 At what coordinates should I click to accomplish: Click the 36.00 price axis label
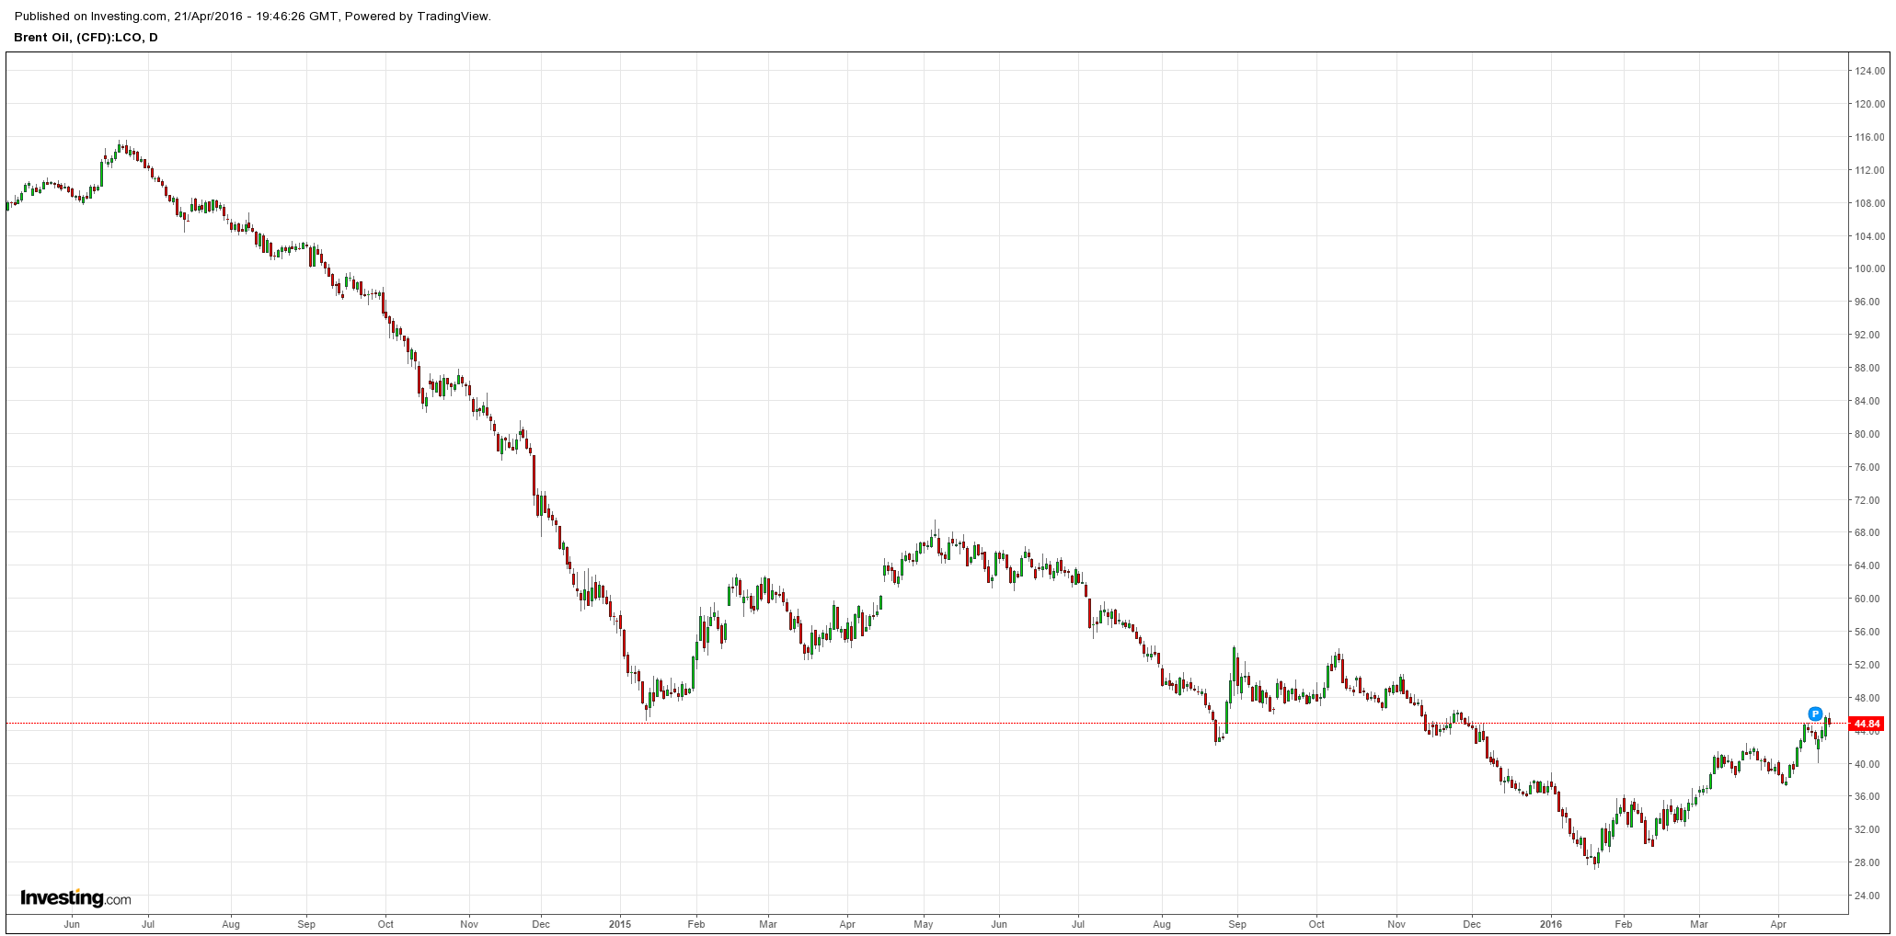[1867, 796]
